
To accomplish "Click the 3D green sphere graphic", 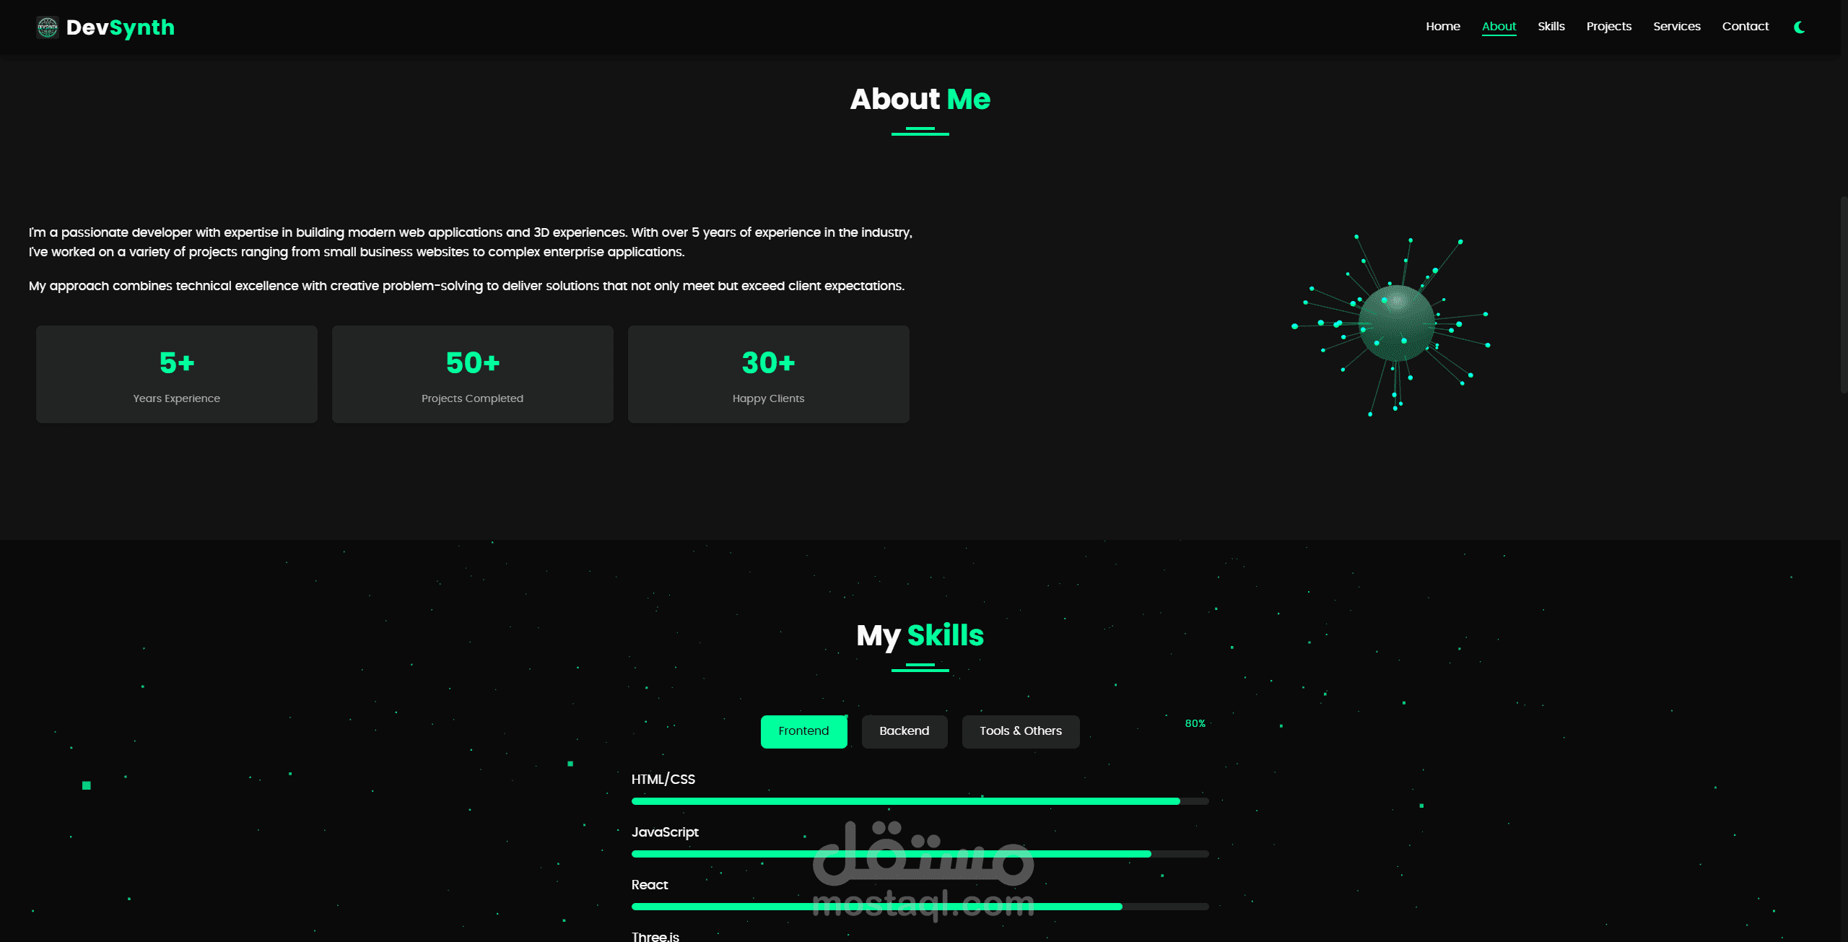I will (x=1395, y=323).
